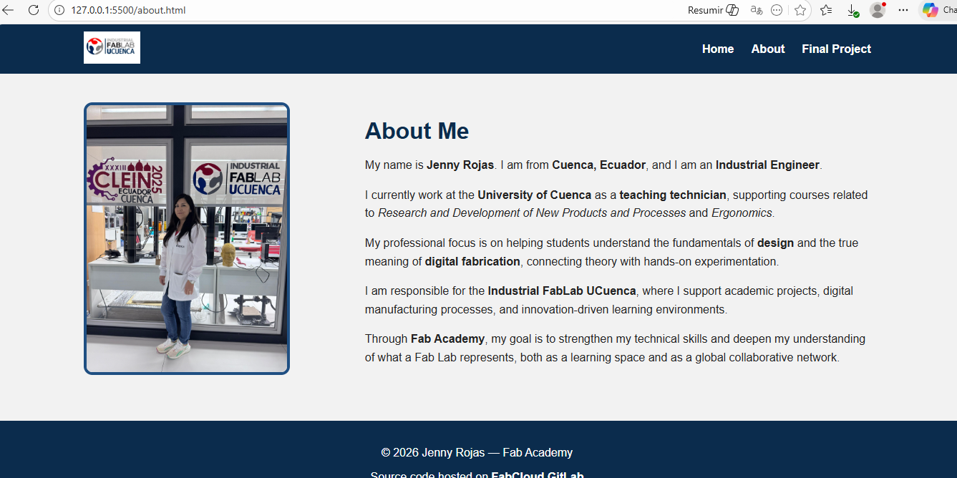This screenshot has width=957, height=478.
Task: Click the italic word Ergonomics
Action: 742,213
